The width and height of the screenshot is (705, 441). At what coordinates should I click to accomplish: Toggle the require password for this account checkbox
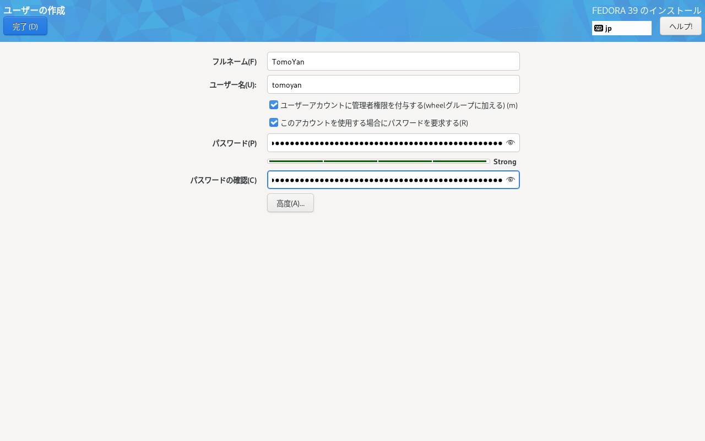tap(274, 122)
